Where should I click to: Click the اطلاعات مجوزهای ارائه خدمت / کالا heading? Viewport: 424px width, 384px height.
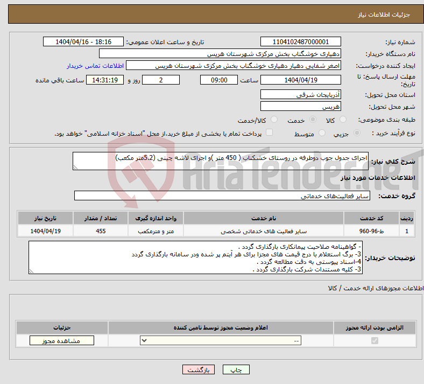pos(376,288)
